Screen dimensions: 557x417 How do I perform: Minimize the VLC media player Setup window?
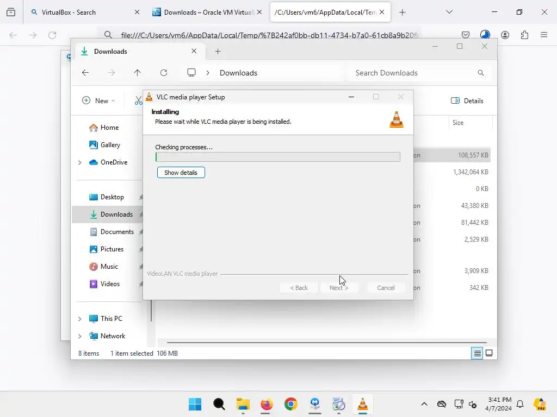coord(351,97)
